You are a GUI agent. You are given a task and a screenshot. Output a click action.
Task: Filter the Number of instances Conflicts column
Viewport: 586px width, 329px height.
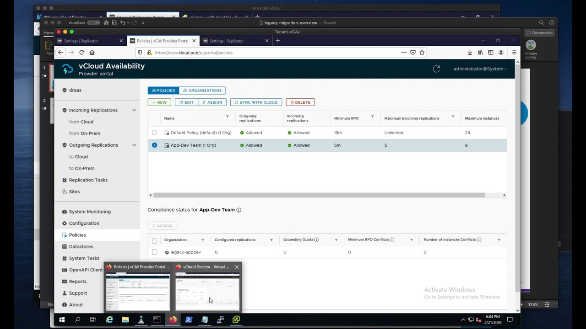pyautogui.click(x=499, y=240)
